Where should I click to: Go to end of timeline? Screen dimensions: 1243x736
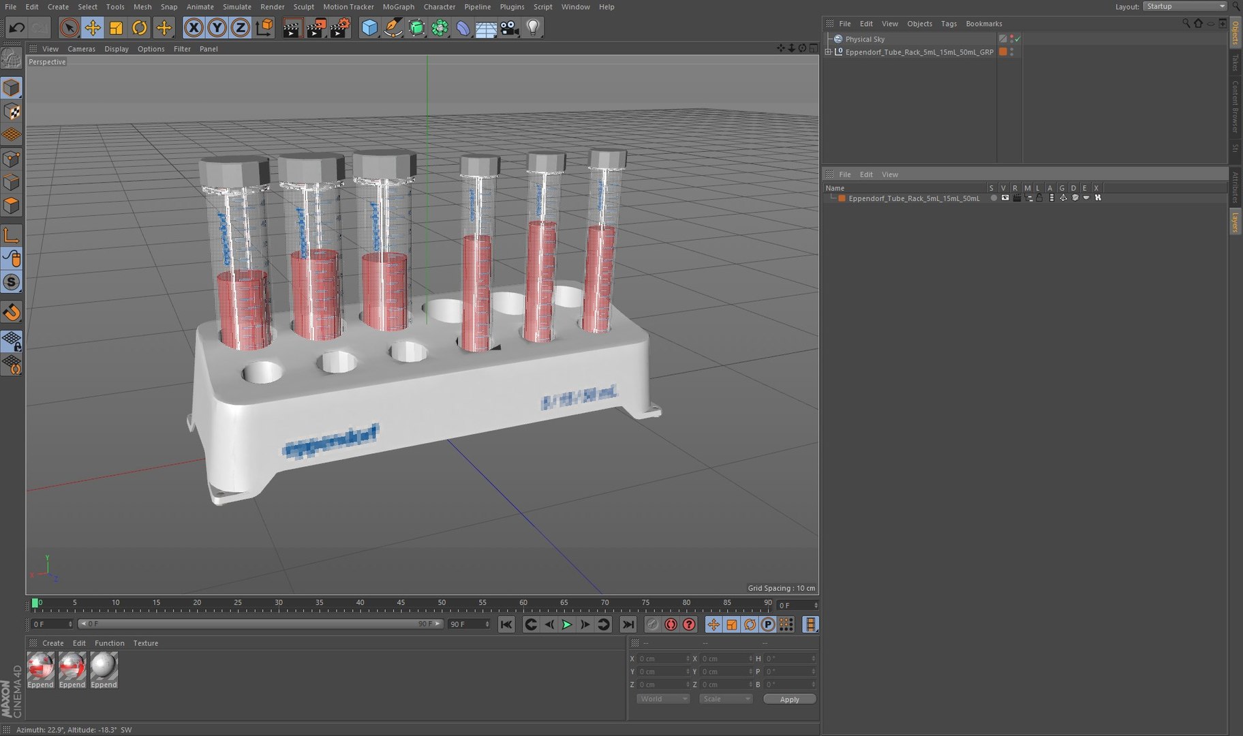(628, 624)
